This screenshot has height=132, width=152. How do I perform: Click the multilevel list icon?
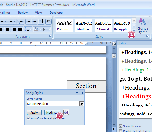19,21
